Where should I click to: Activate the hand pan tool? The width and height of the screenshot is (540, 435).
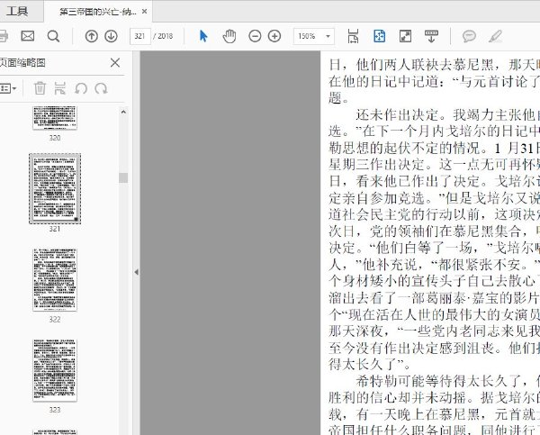pos(229,36)
